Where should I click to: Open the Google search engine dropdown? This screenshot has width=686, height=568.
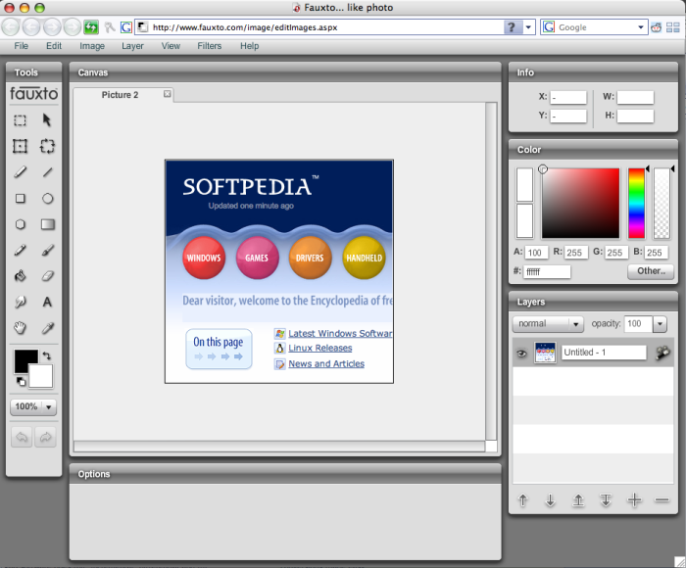641,27
